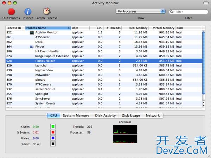Click the scrollbar up arrow
This screenshot has width=211, height=158.
[x=204, y=103]
